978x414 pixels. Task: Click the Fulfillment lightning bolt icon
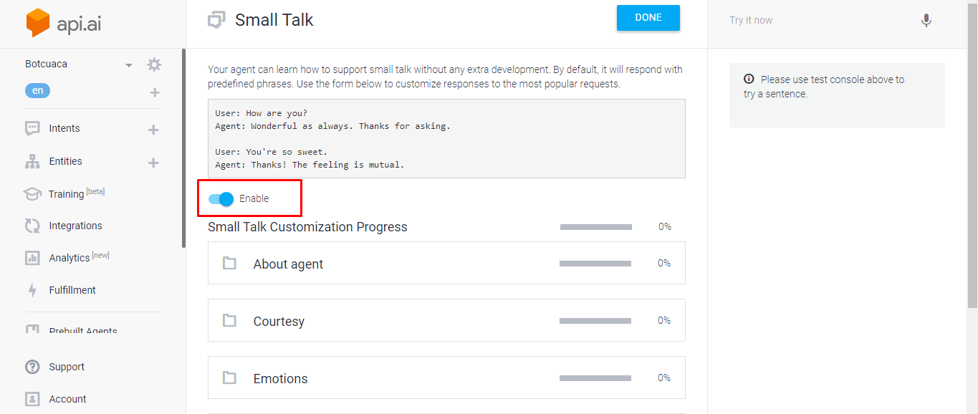click(32, 290)
